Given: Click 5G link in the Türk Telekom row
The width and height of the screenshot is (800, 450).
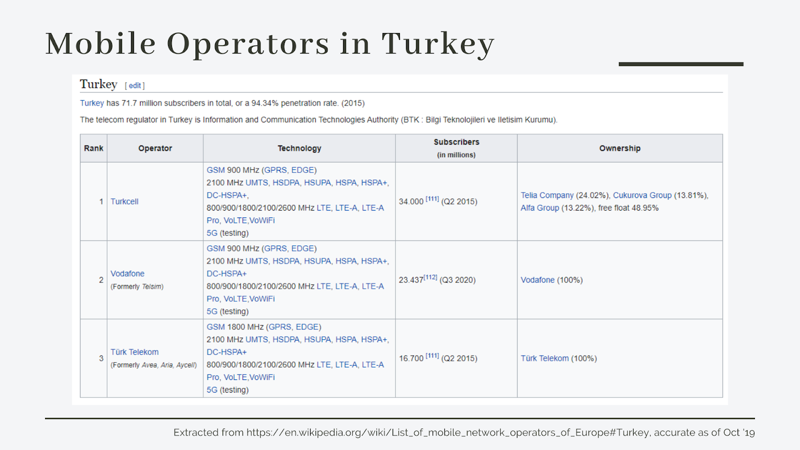Looking at the screenshot, I should tap(212, 390).
